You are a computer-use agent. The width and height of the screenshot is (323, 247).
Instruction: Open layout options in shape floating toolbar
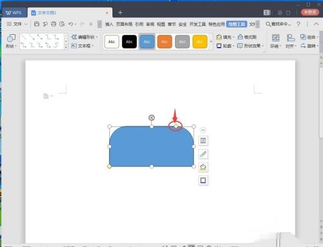tap(203, 141)
